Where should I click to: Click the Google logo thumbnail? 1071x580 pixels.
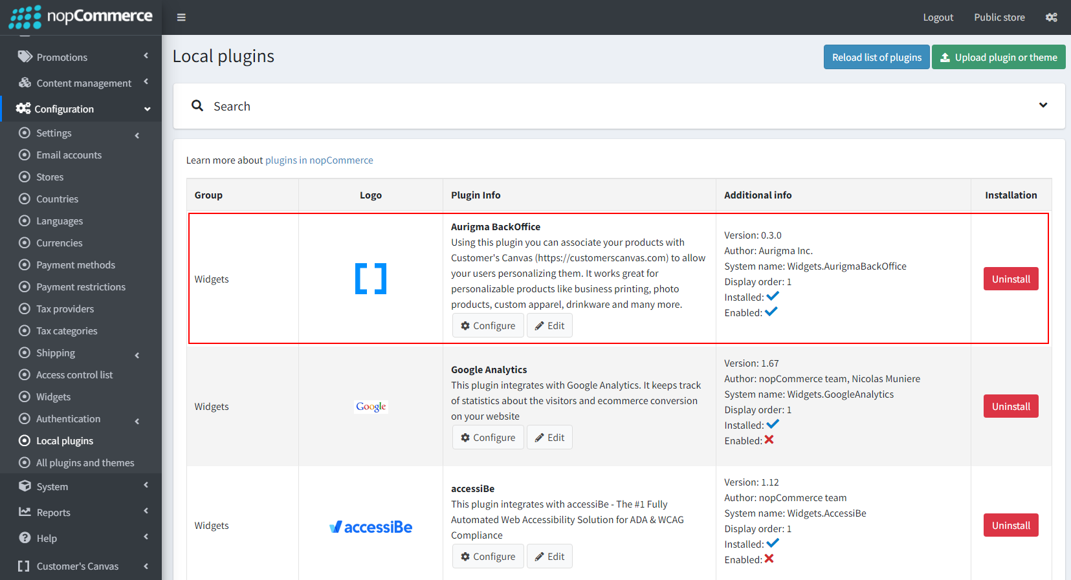[371, 407]
